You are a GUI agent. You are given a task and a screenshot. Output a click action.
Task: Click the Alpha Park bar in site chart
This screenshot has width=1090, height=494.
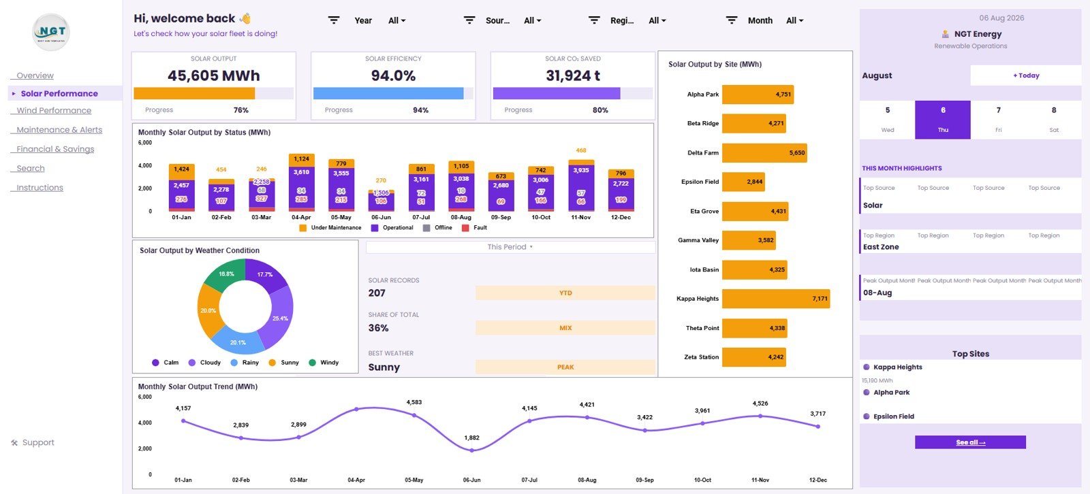758,95
